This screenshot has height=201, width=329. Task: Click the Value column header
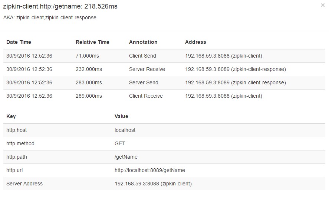click(121, 117)
